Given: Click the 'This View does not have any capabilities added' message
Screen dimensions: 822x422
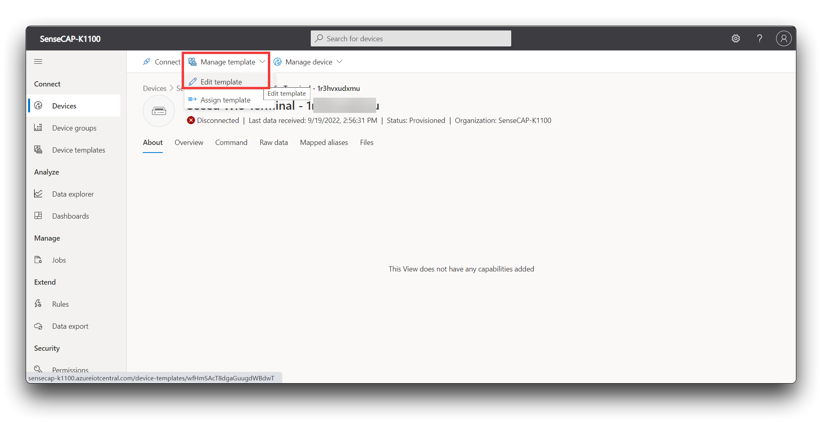Looking at the screenshot, I should click(461, 269).
